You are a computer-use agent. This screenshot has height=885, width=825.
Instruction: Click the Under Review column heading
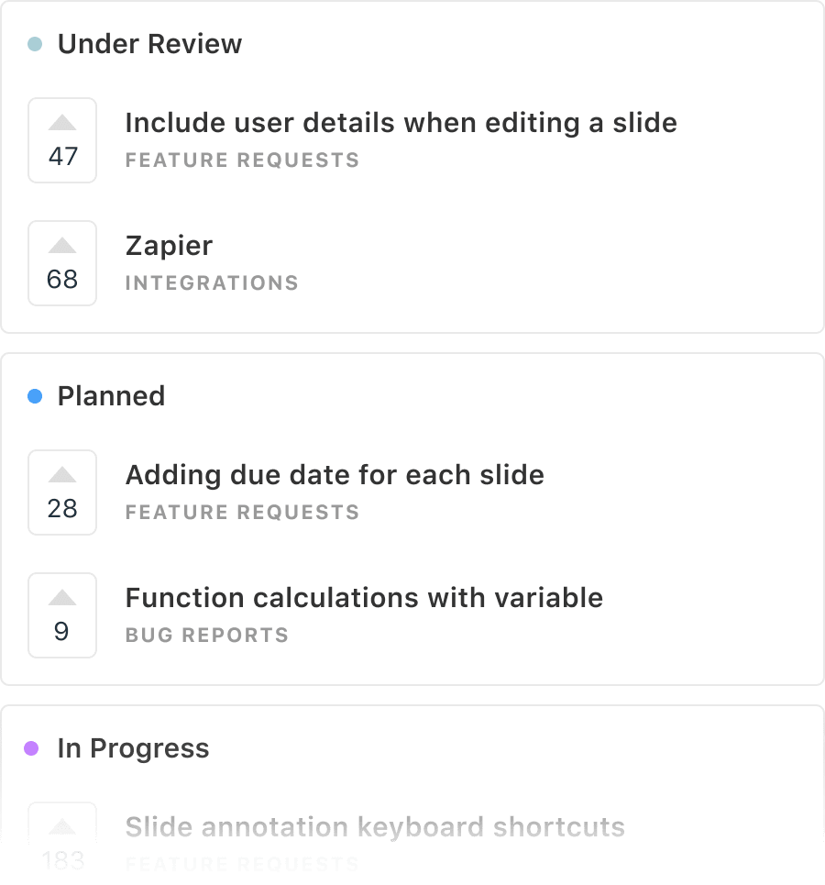pos(149,44)
